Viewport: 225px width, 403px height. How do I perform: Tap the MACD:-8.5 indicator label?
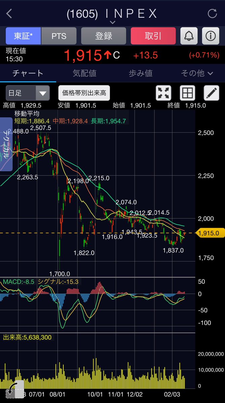click(18, 282)
